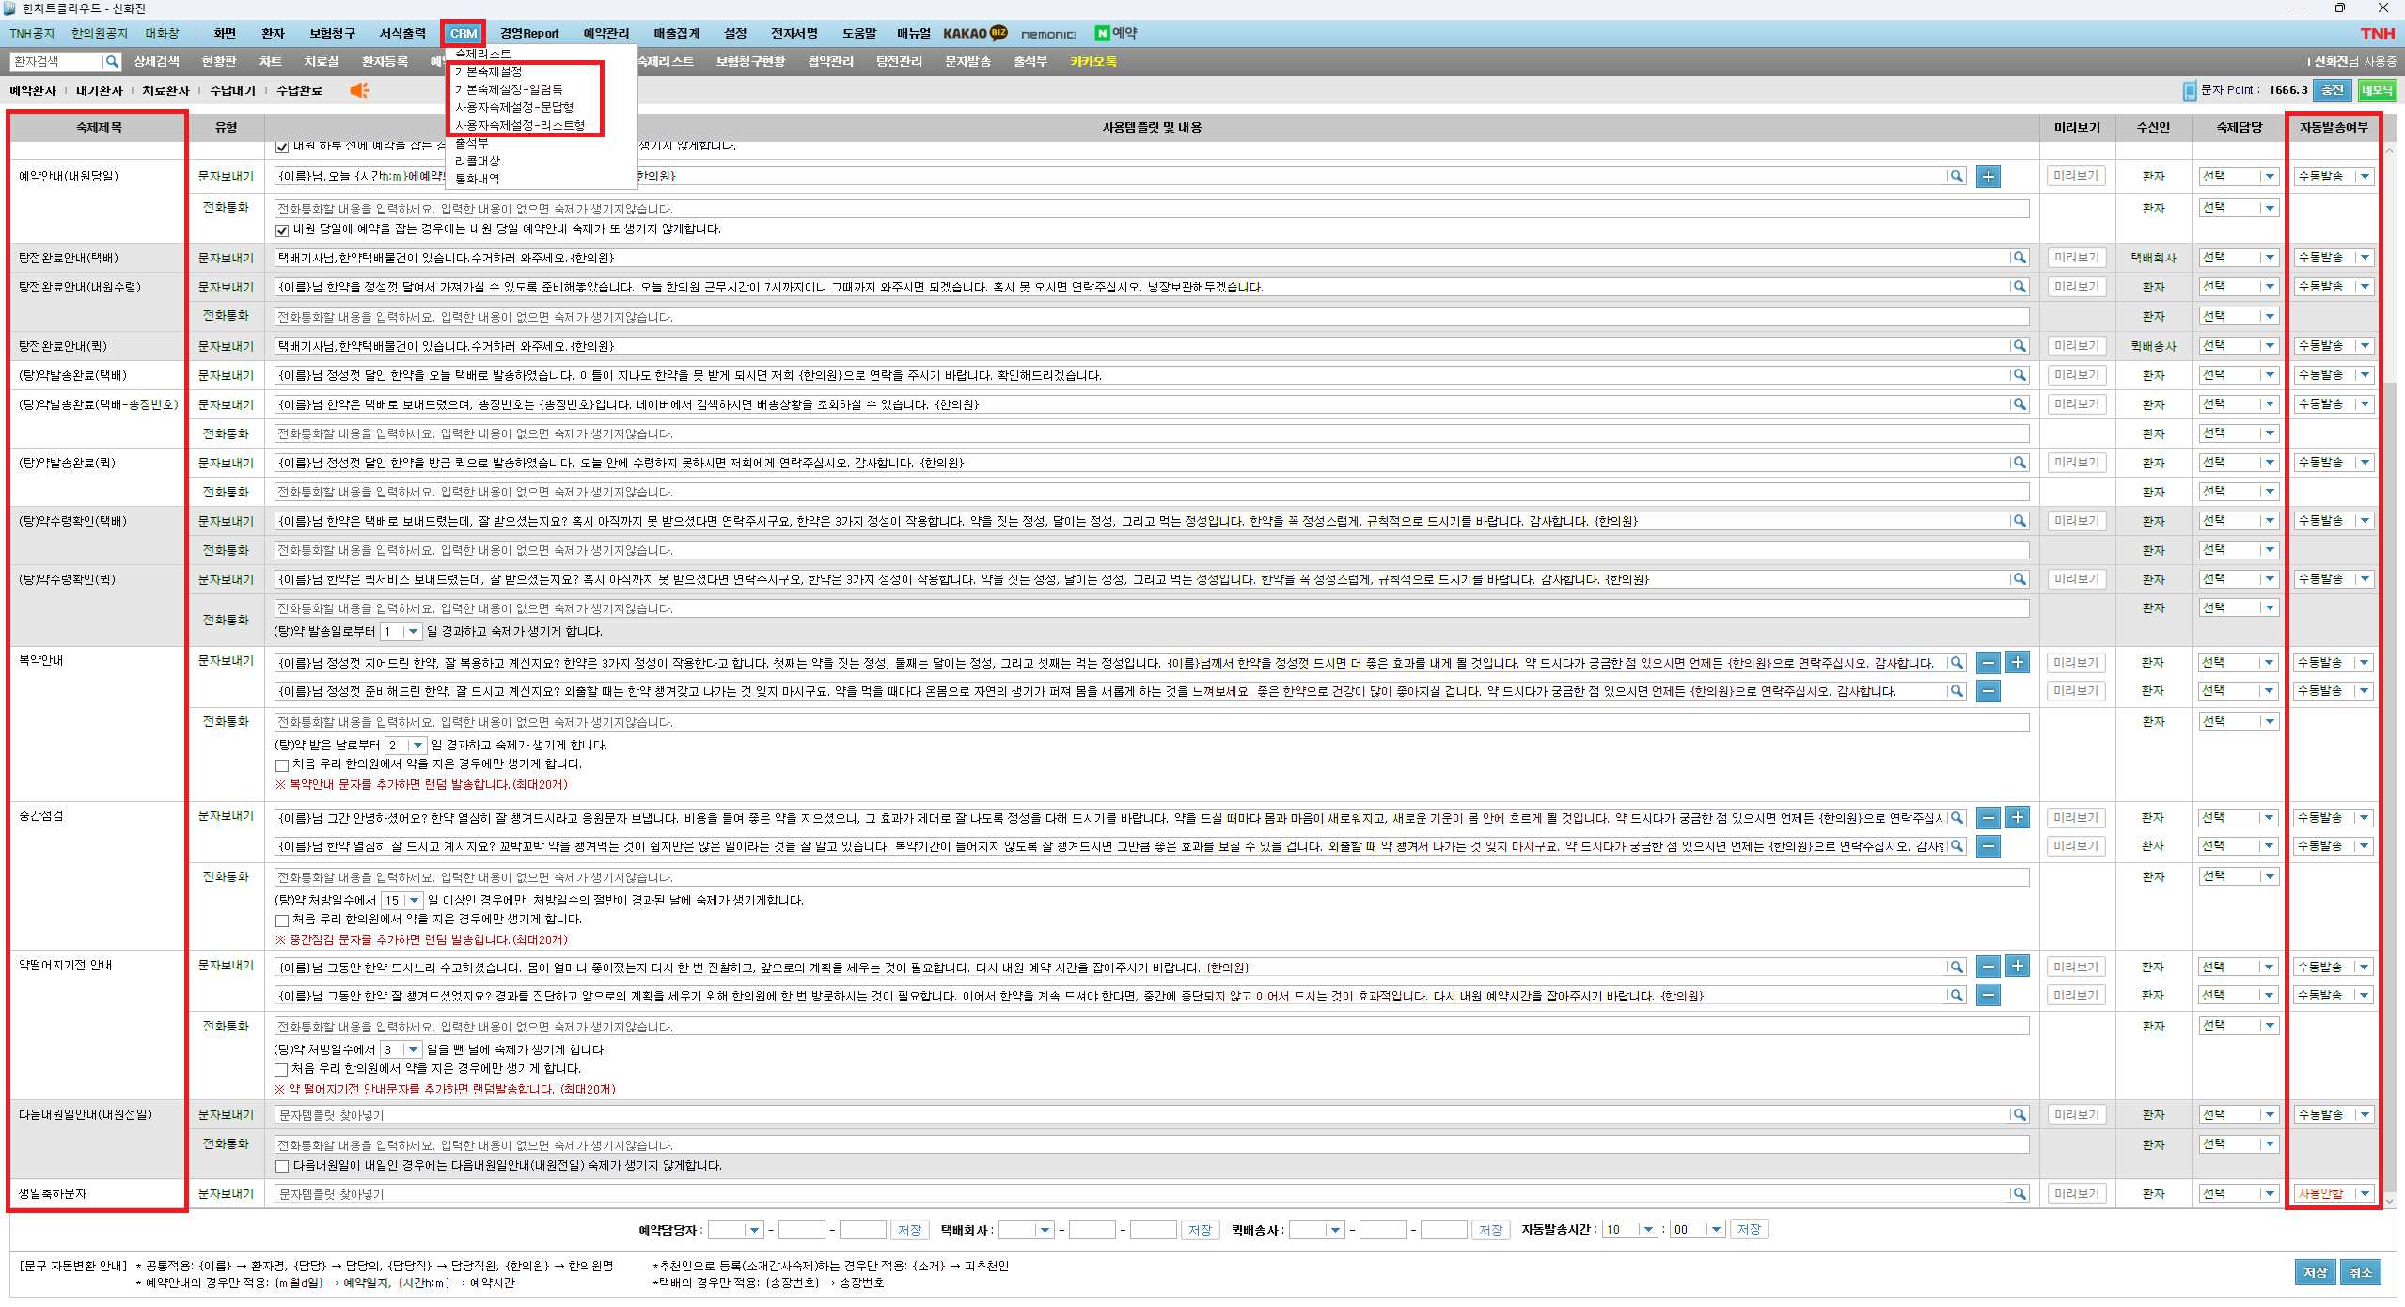The image size is (2405, 1307).
Task: Open 자동발송여부 dropdown for 예약안내(내원당일)
Action: point(2334,177)
